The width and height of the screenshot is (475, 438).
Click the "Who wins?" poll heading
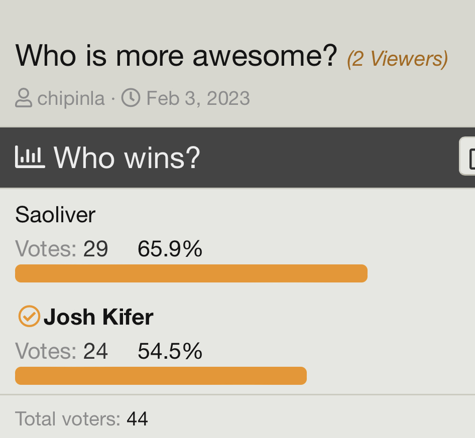coord(127,158)
